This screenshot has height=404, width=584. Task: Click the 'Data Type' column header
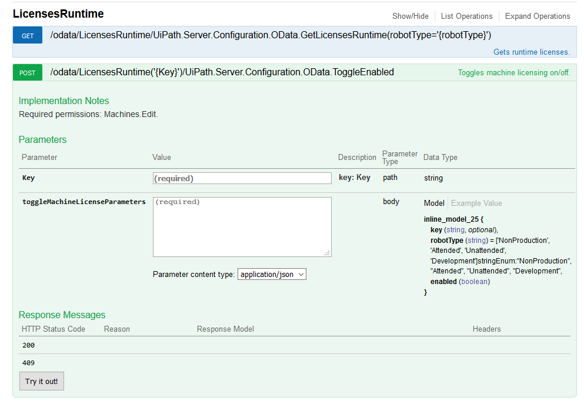(x=440, y=158)
